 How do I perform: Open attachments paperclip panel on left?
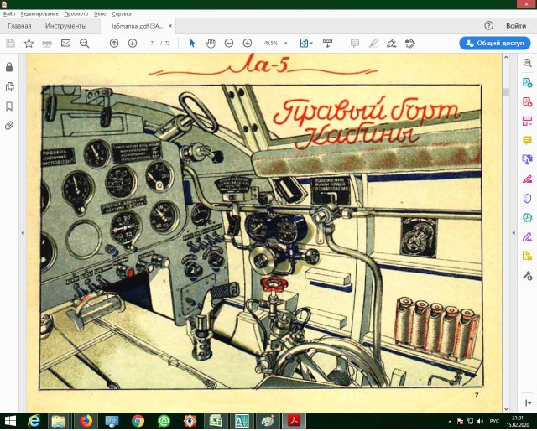(x=9, y=126)
